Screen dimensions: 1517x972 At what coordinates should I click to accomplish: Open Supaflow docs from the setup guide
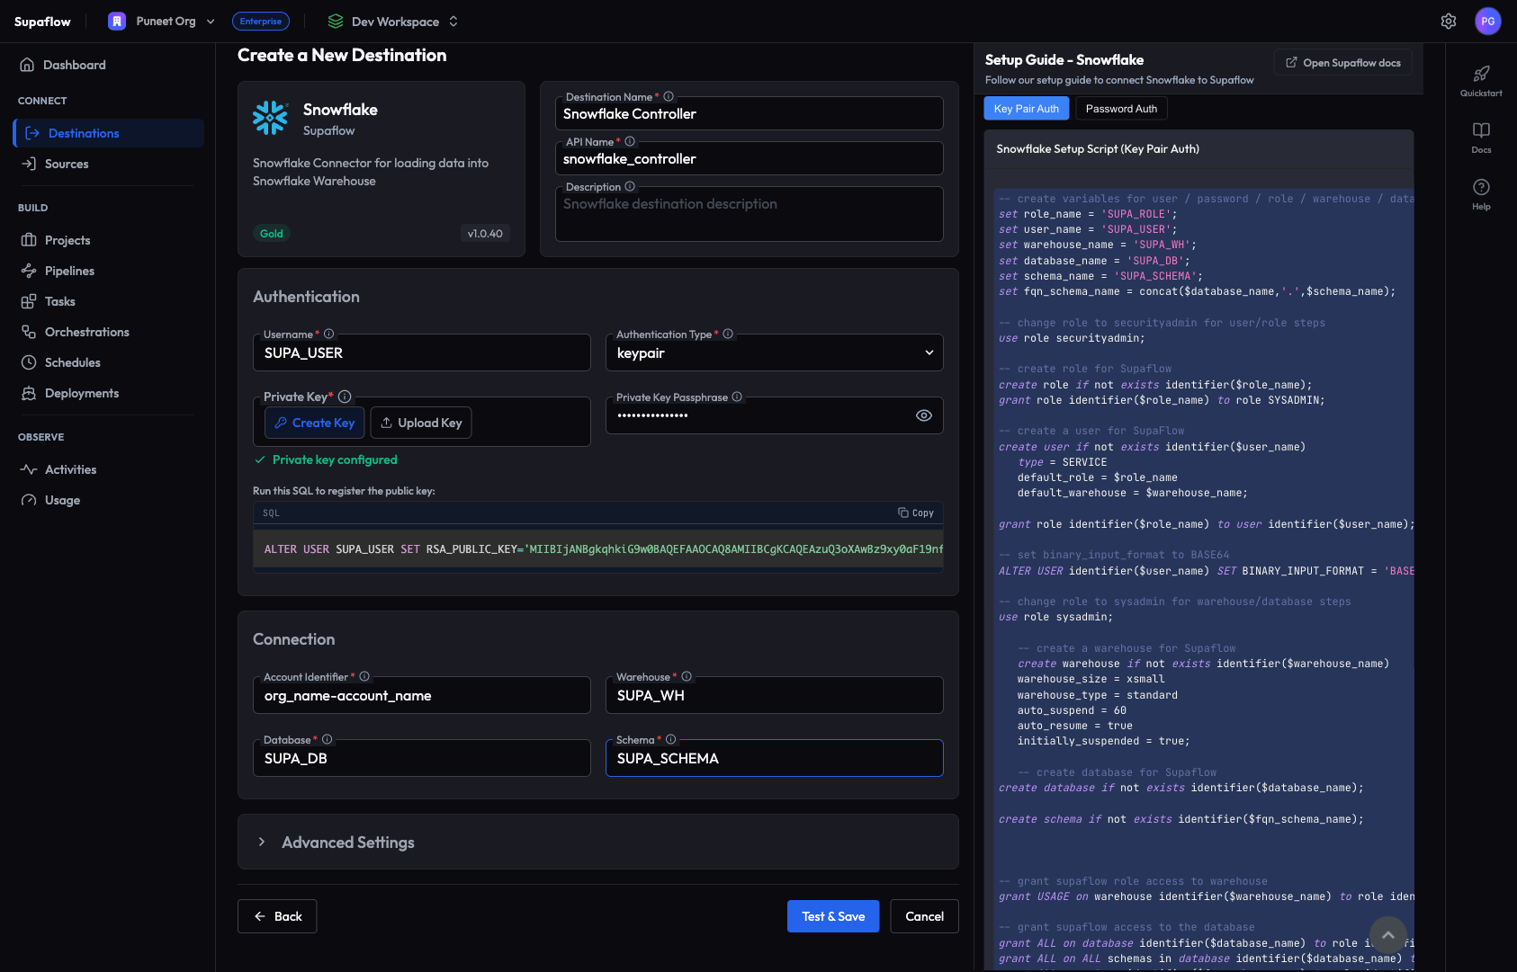1342,62
